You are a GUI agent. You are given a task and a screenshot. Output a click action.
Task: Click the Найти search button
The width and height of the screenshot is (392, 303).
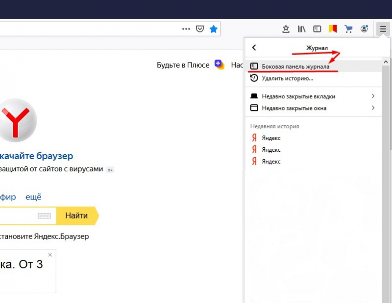[77, 216]
